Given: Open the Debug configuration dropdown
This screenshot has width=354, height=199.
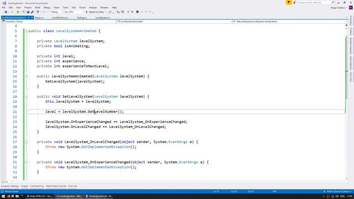Looking at the screenshot, I should [56, 12].
